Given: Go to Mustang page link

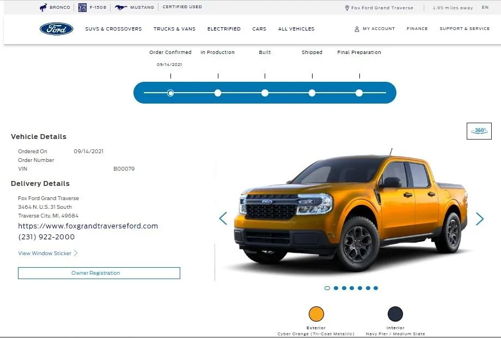Looking at the screenshot, I should (x=142, y=7).
